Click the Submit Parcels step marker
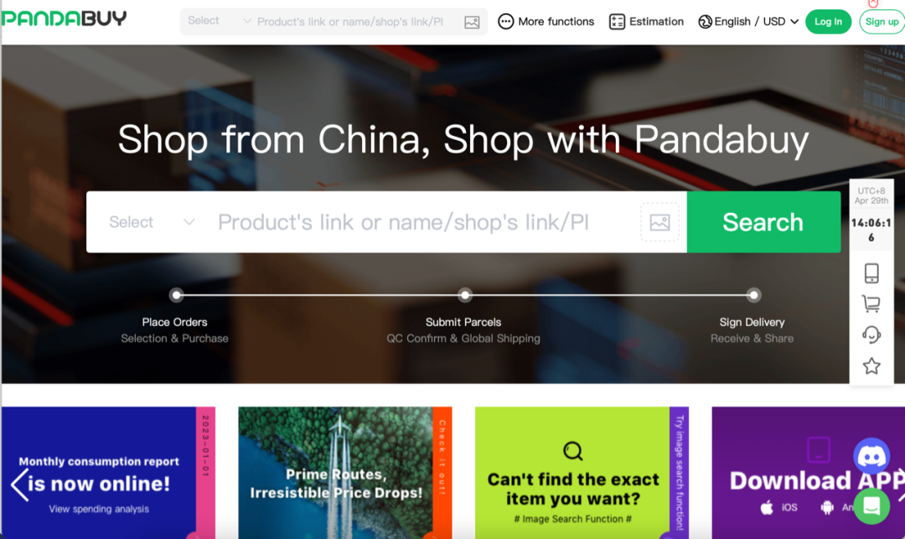The image size is (905, 539). click(x=464, y=295)
